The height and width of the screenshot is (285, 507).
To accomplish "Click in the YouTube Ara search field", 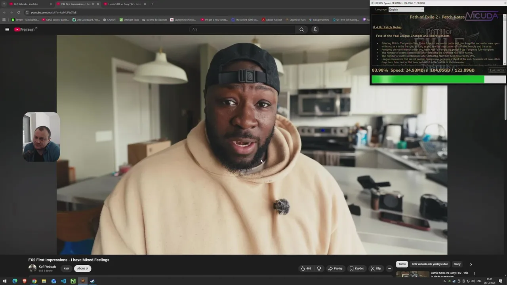I will (242, 29).
